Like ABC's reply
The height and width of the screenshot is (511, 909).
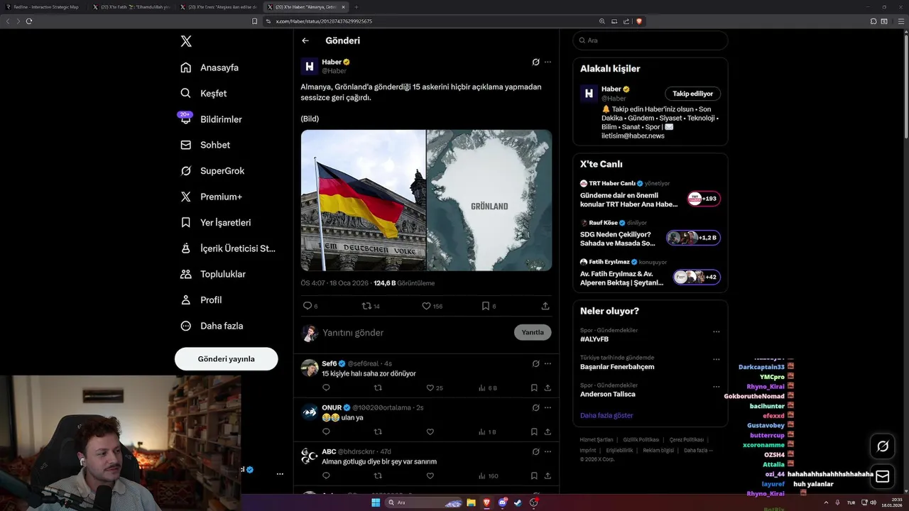(430, 476)
